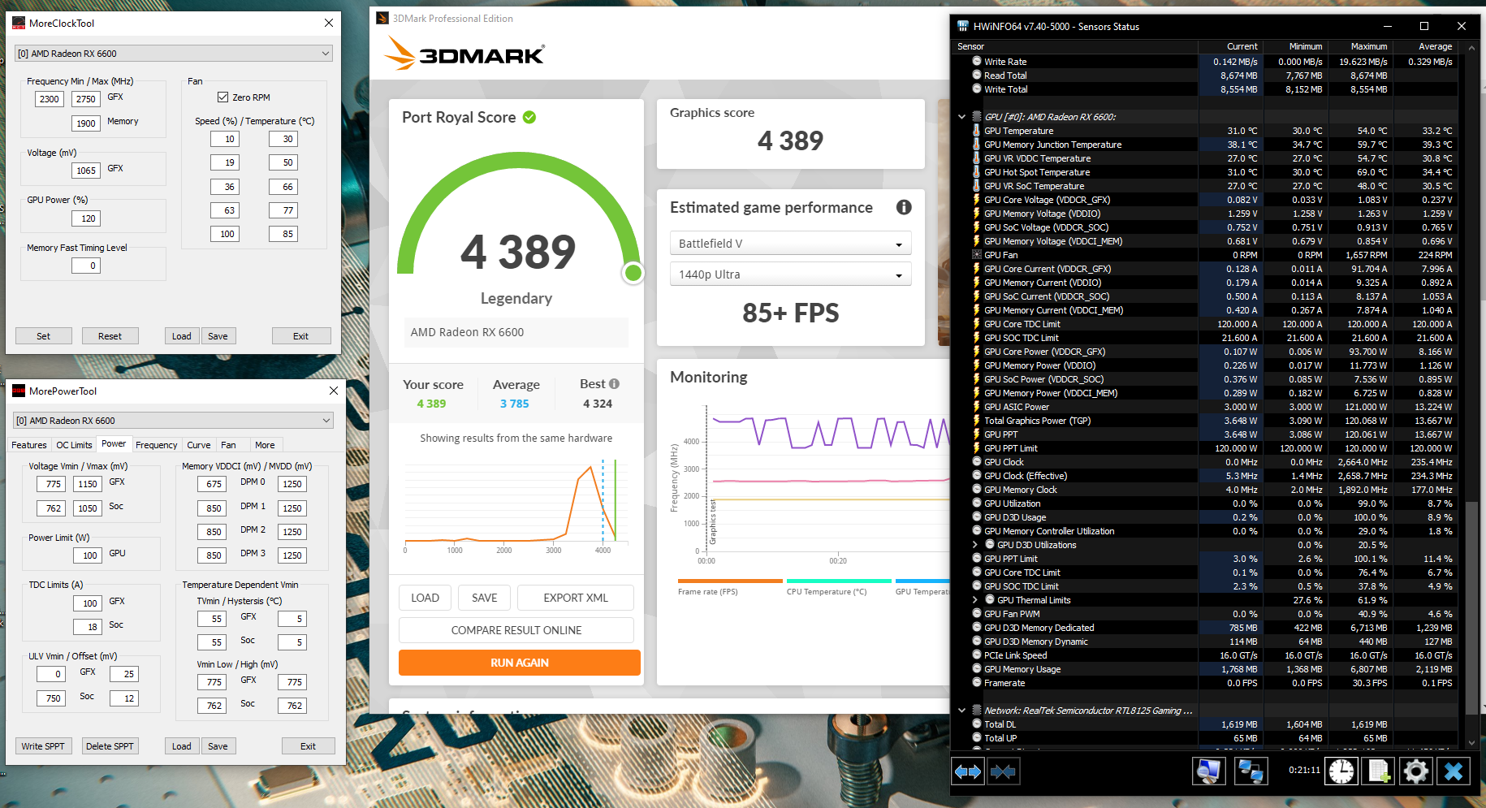Viewport: 1486px width, 808px height.
Task: Click HWiNFO blue X close sensors icon
Action: pyautogui.click(x=1454, y=771)
